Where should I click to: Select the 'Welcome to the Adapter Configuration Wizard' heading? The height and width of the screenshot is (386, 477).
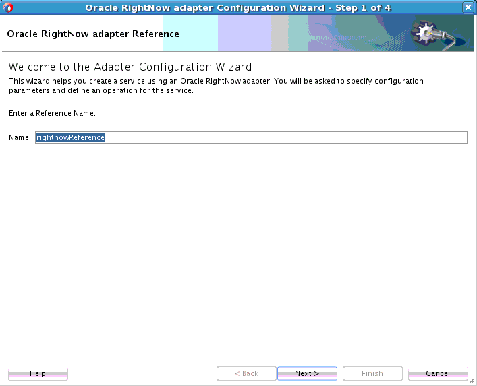130,67
